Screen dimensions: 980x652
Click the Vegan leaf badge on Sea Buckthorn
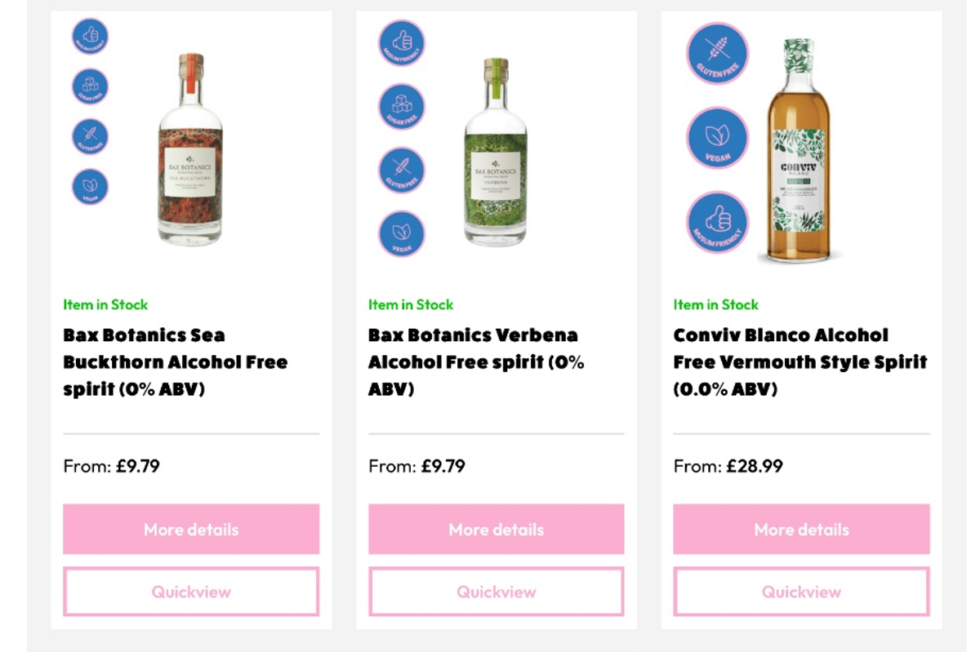point(90,187)
